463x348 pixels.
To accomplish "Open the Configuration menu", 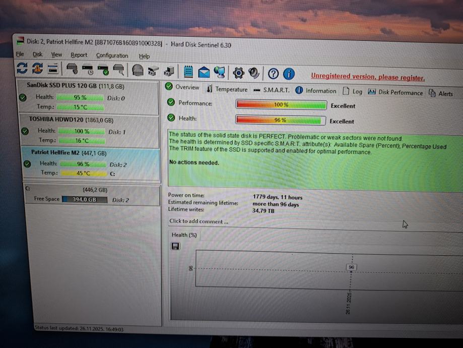I will 112,55.
